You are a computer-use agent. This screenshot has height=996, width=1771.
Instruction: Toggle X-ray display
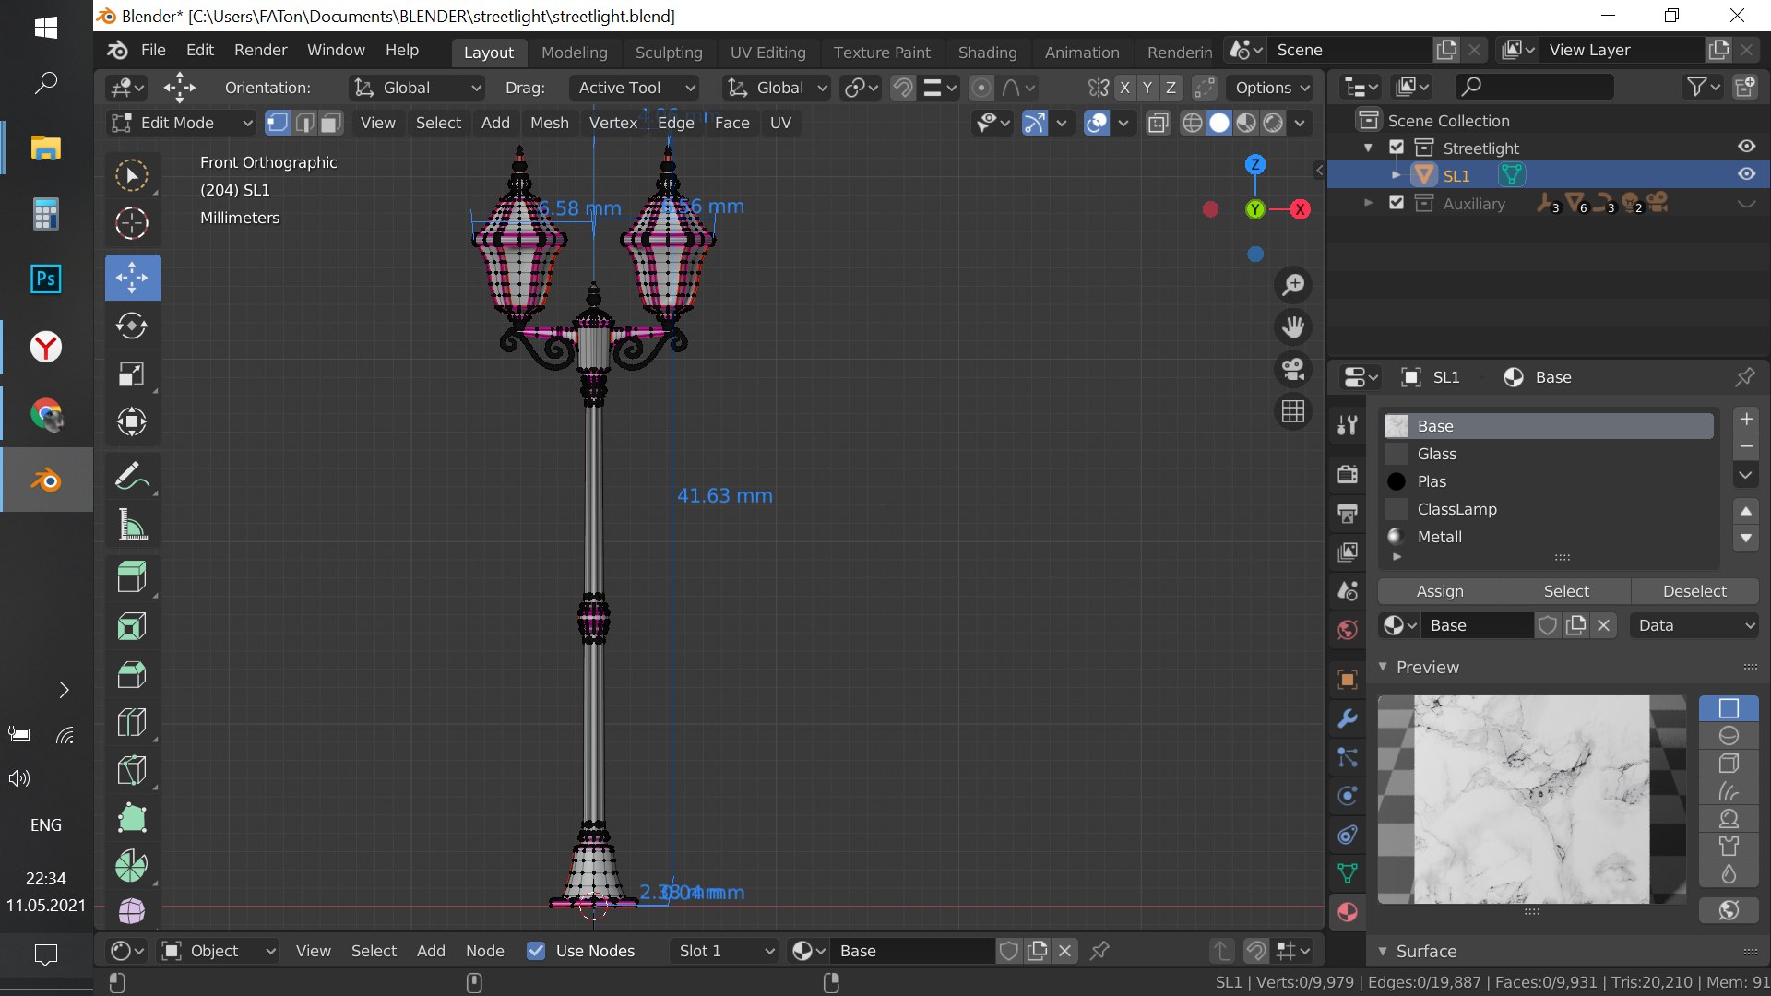click(x=1159, y=123)
